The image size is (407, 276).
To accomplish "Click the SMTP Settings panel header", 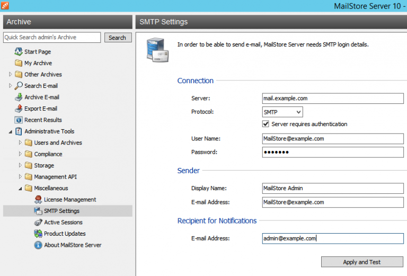I will coord(271,22).
